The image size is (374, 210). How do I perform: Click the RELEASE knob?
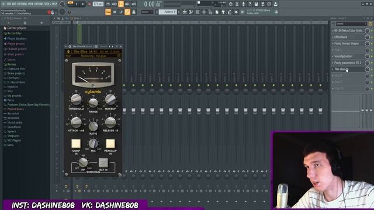pyautogui.click(x=110, y=122)
